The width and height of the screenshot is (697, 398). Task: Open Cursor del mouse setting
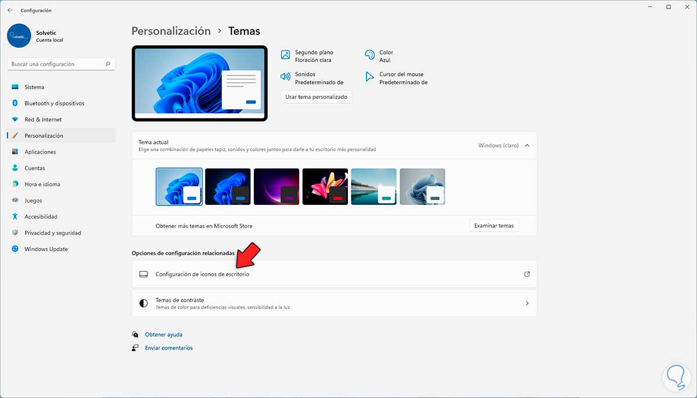[x=396, y=78]
